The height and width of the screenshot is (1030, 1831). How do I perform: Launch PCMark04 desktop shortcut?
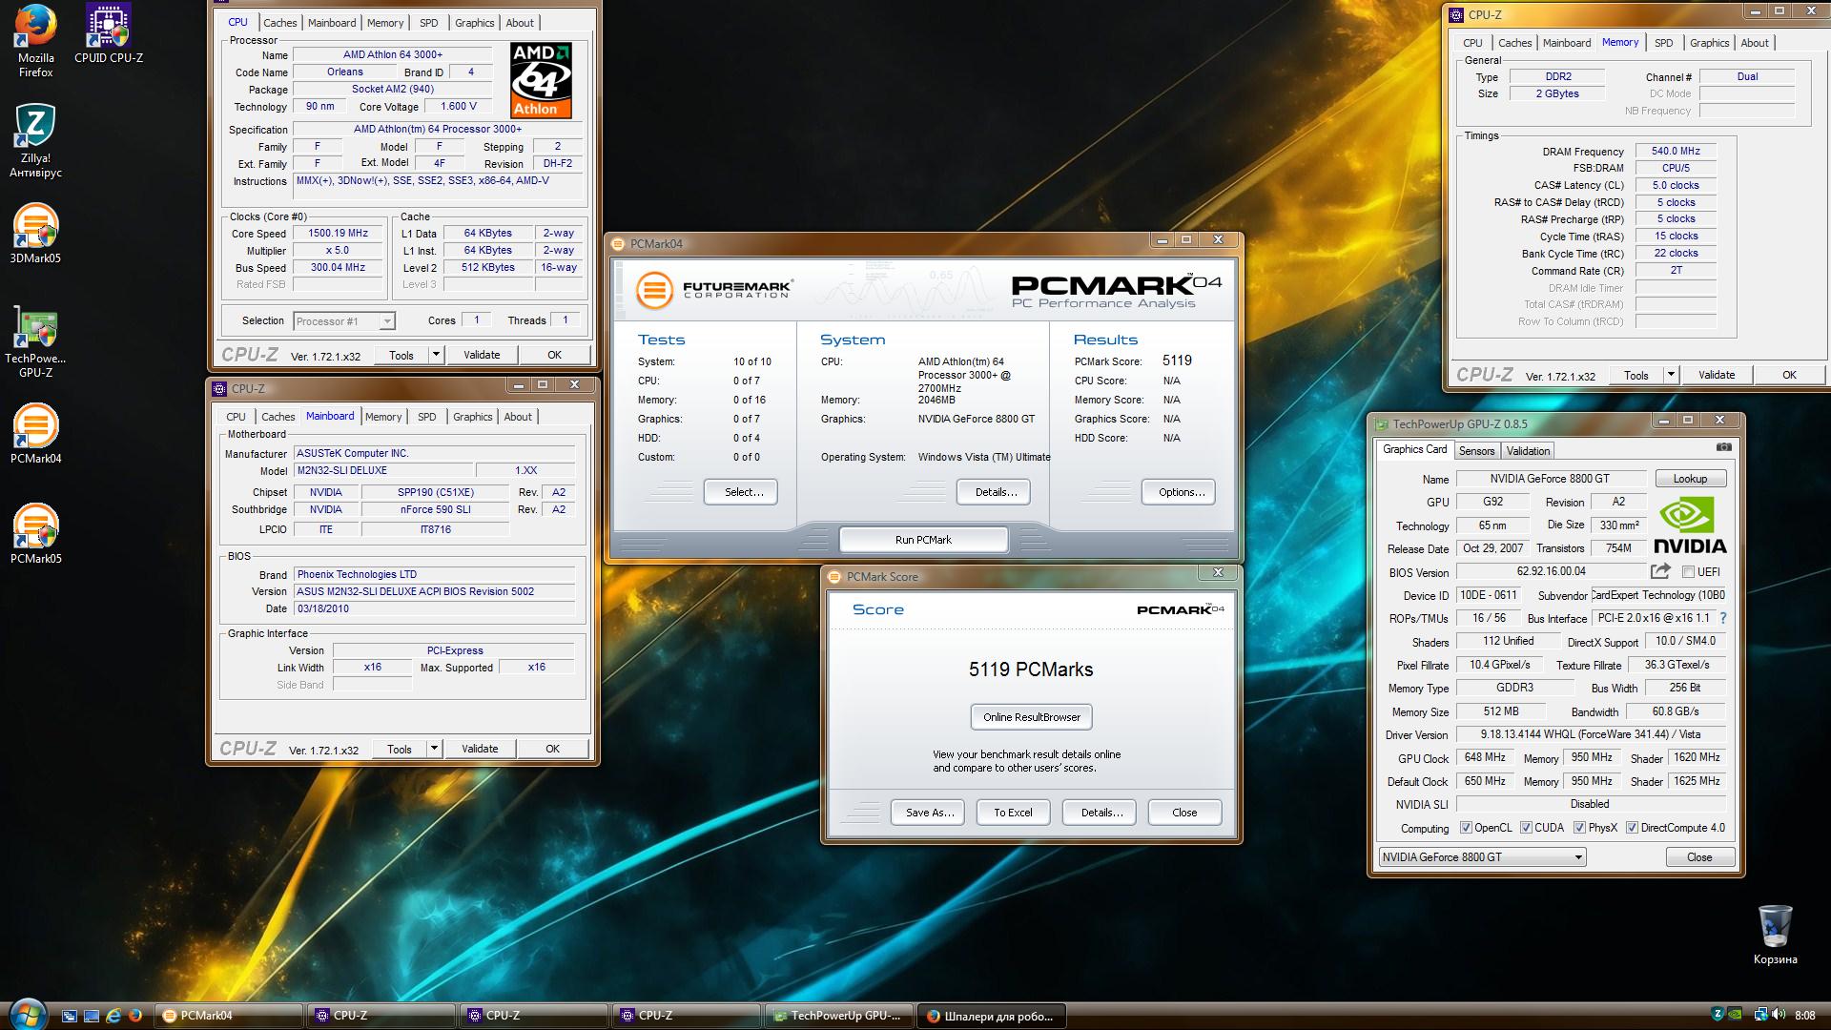(x=35, y=434)
